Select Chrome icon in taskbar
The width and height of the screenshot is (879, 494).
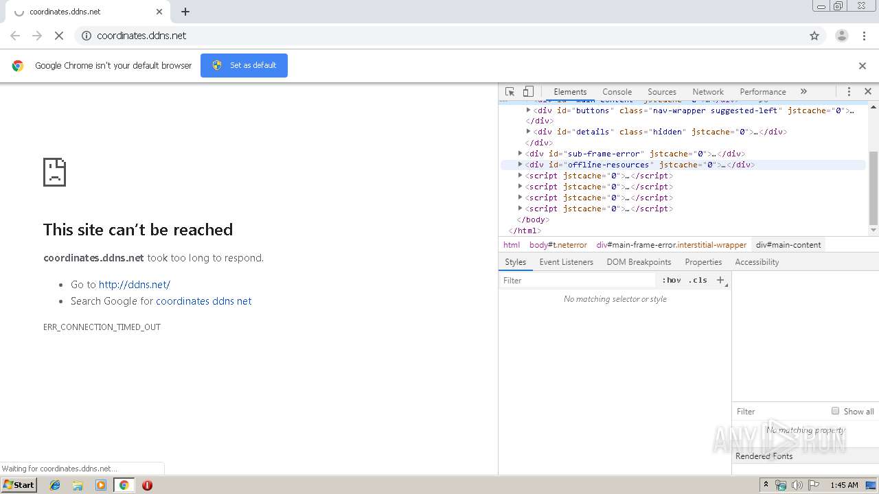[124, 485]
